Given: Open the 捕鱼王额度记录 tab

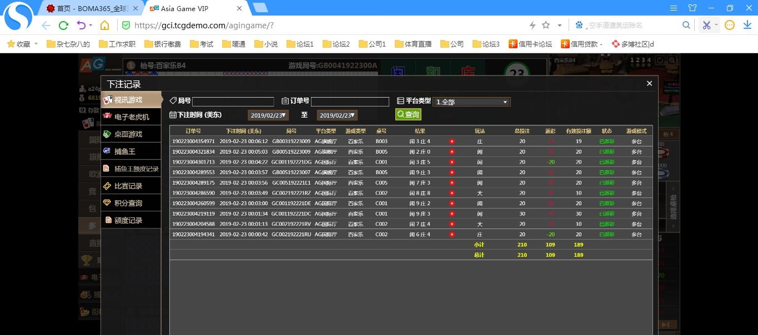Looking at the screenshot, I should tap(131, 169).
